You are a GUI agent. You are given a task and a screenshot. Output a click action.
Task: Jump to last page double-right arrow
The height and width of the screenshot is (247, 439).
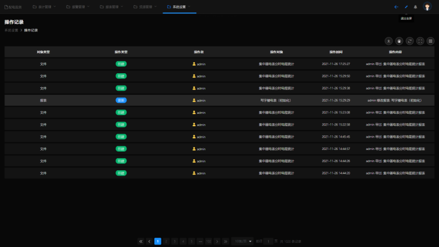click(x=225, y=241)
